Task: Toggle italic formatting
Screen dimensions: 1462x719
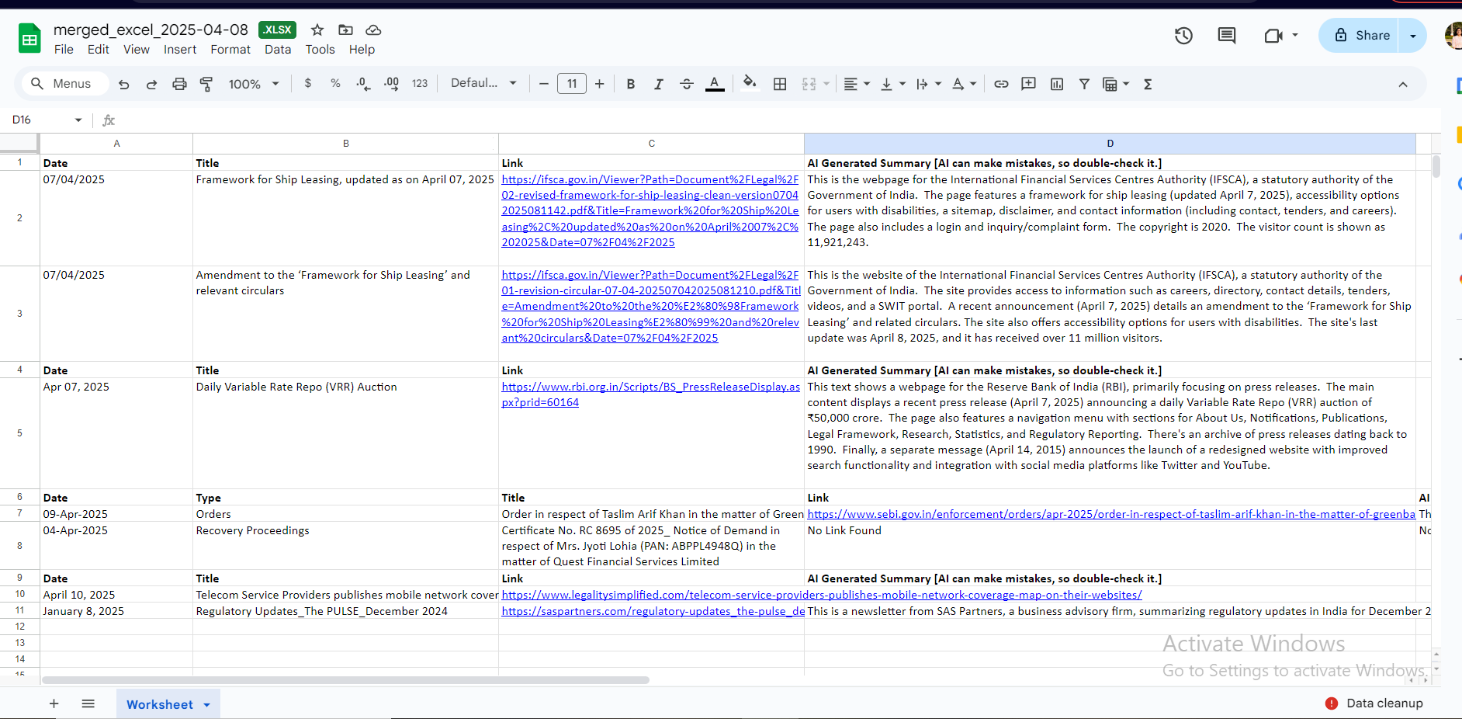Action: pyautogui.click(x=659, y=84)
